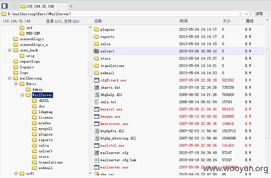Select the impactlogs folder in the tree
271x178 pixels.
tap(27, 62)
